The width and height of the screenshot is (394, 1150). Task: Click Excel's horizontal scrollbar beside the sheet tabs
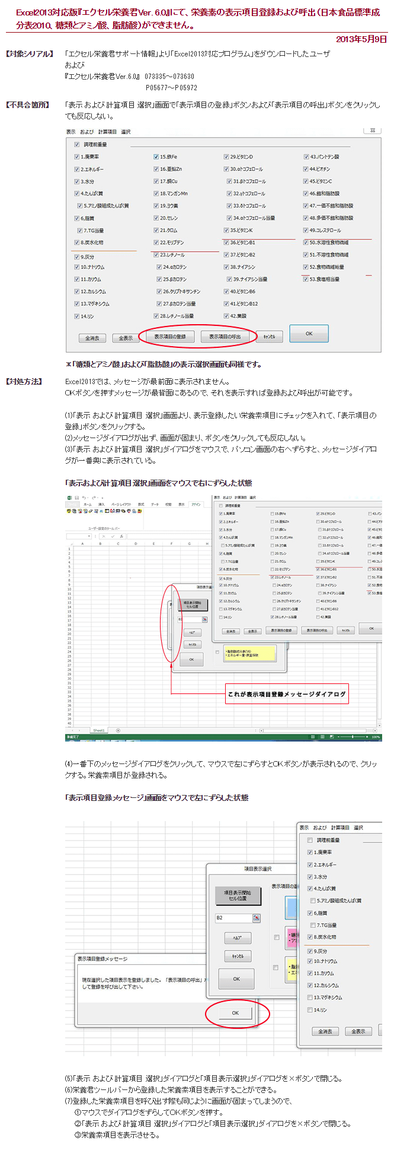pyautogui.click(x=318, y=730)
